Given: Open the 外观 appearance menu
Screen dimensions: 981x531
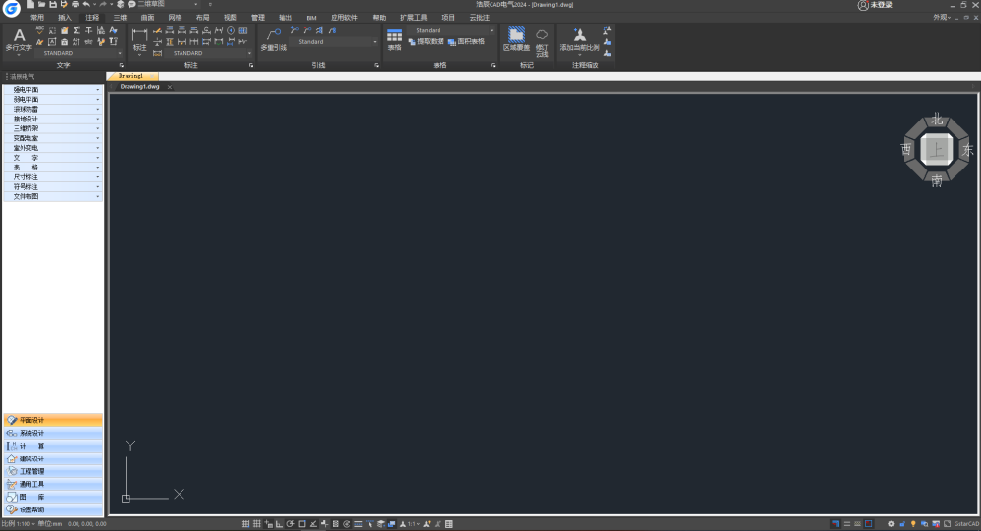Looking at the screenshot, I should point(942,18).
